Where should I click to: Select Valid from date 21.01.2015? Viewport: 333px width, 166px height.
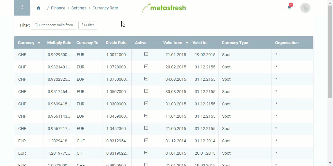pyautogui.click(x=176, y=54)
